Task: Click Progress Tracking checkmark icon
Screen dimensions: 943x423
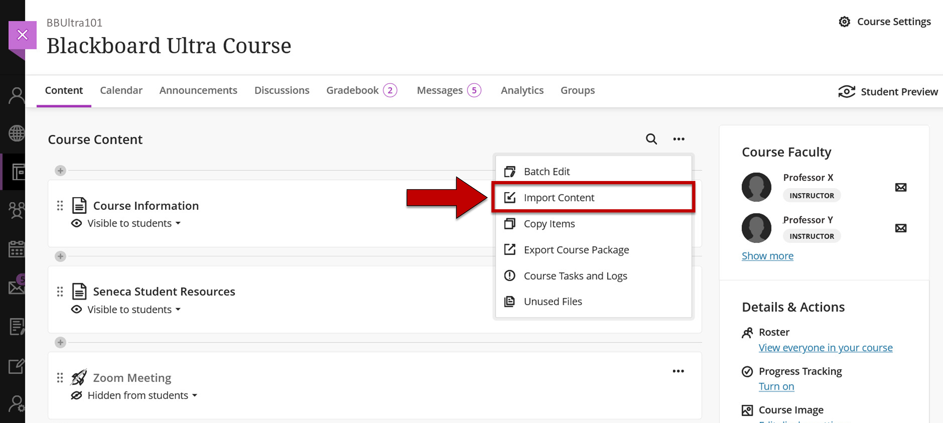Action: [747, 371]
